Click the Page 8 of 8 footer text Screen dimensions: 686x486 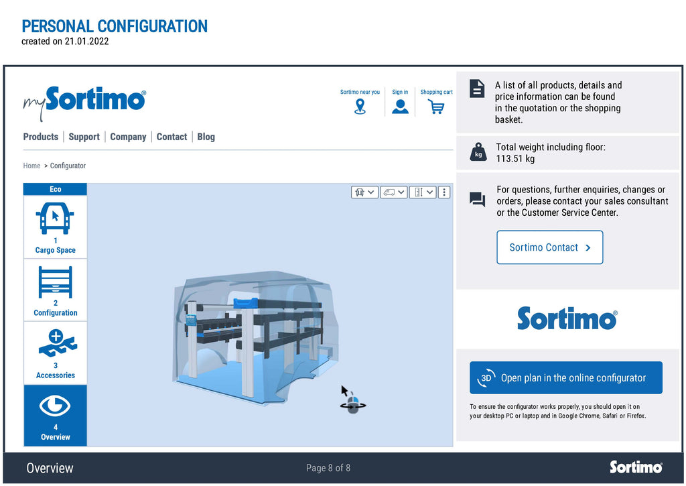click(328, 468)
